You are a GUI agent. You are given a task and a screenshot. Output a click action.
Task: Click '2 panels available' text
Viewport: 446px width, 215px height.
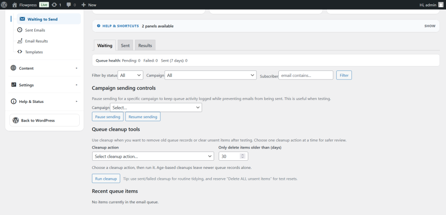158,26
